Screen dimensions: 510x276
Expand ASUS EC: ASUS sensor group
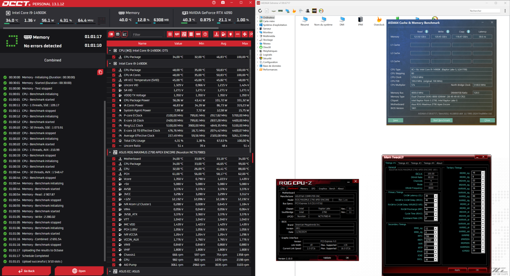point(110,272)
